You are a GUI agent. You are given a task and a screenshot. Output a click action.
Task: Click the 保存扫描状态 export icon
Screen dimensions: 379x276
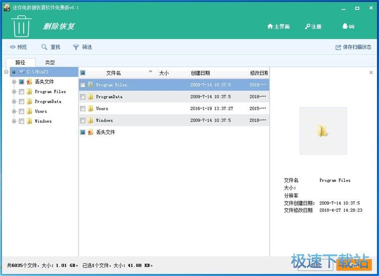coord(338,48)
